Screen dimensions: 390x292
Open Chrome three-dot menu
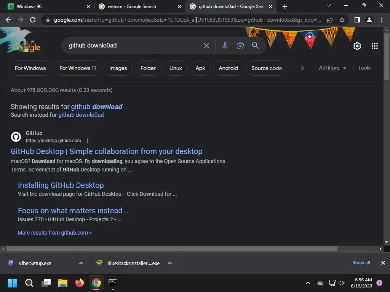pyautogui.click(x=382, y=20)
